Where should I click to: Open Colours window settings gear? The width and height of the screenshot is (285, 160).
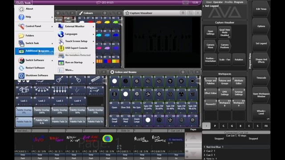[x=105, y=13]
